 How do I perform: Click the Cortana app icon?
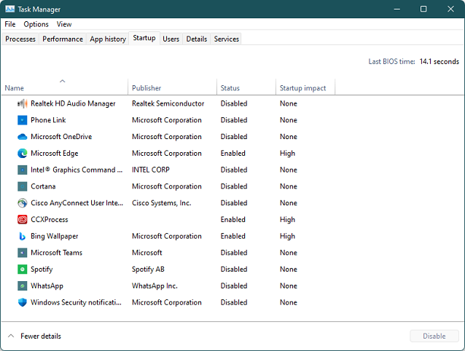(23, 186)
